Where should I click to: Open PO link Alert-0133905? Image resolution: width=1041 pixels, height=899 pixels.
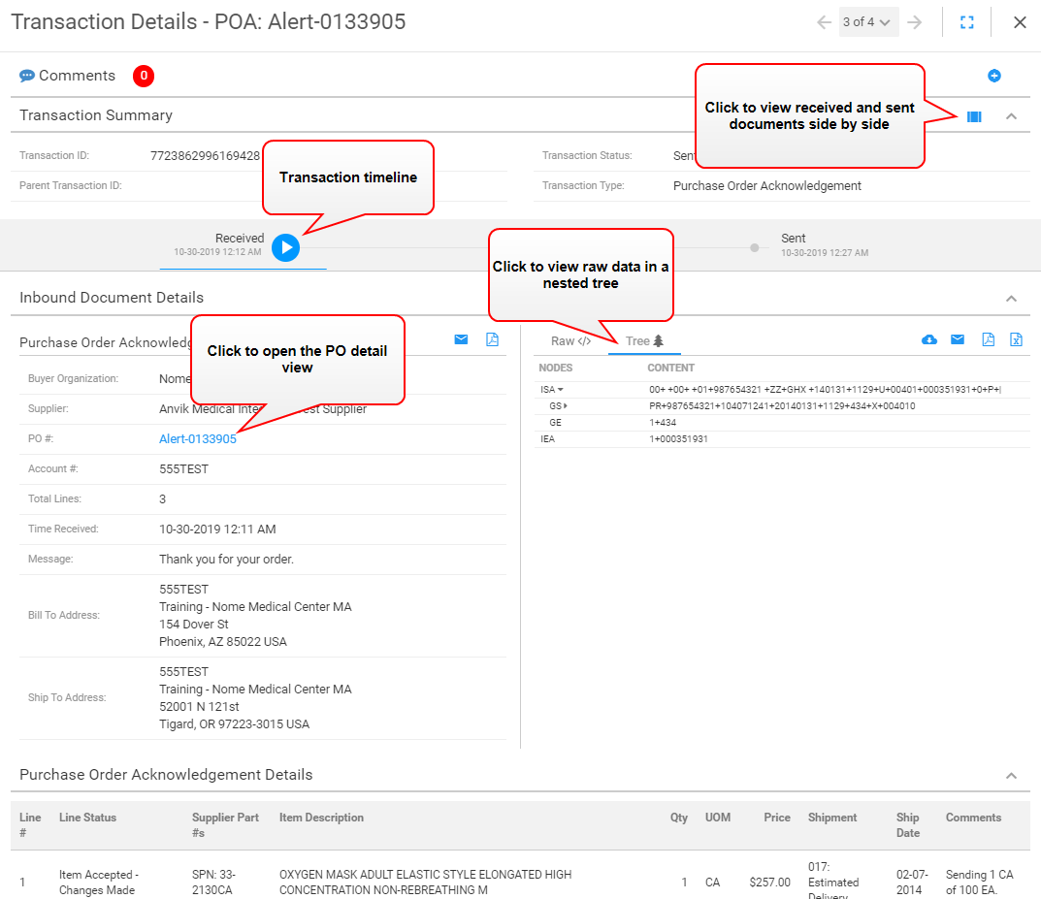click(x=198, y=439)
